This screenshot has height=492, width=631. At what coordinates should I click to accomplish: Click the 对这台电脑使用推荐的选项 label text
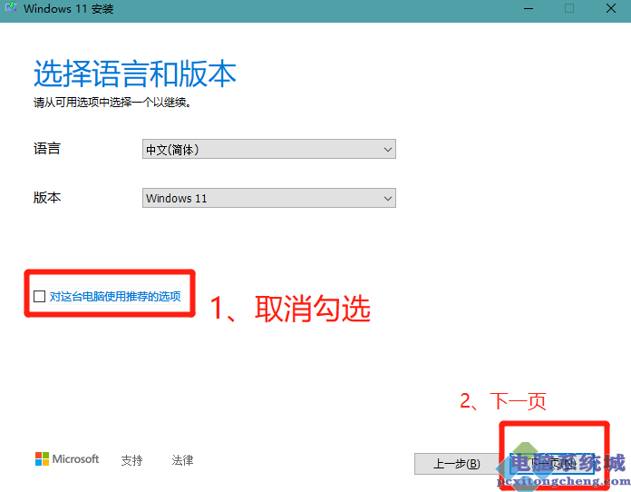[x=115, y=297]
